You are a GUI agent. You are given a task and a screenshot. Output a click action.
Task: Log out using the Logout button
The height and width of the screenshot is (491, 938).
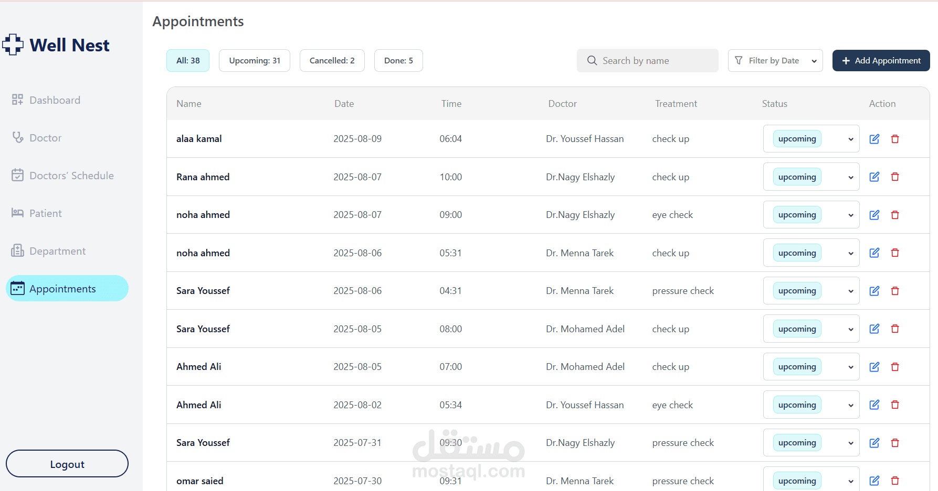[x=67, y=464]
